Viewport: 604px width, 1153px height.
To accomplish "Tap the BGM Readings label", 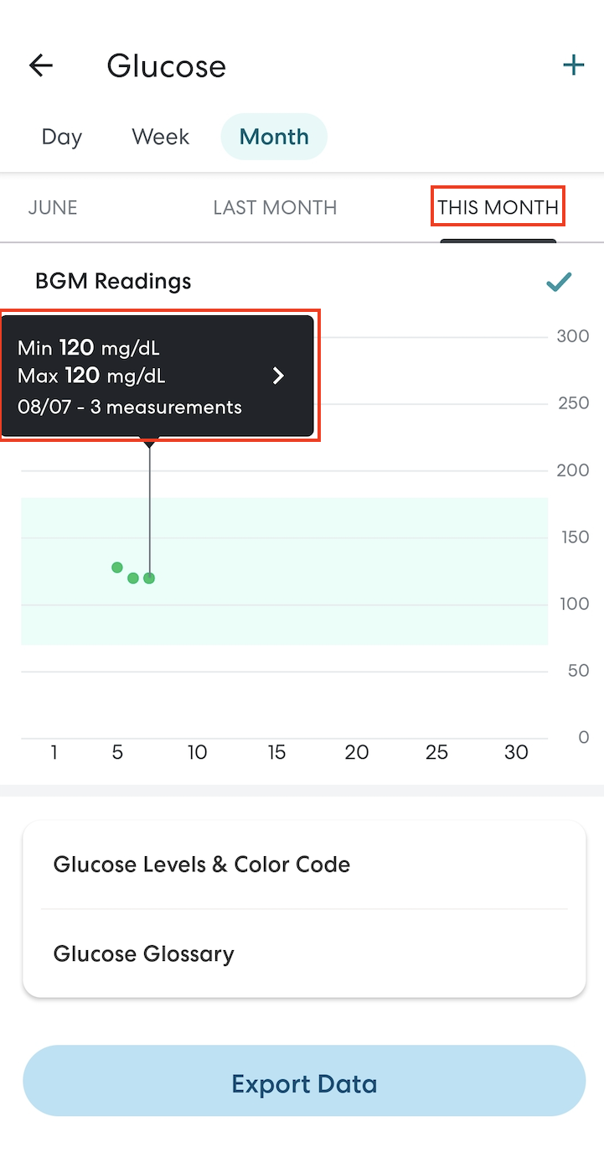I will (113, 282).
